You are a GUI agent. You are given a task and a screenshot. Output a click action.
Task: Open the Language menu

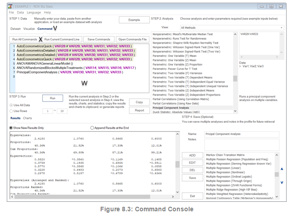pos(33,12)
